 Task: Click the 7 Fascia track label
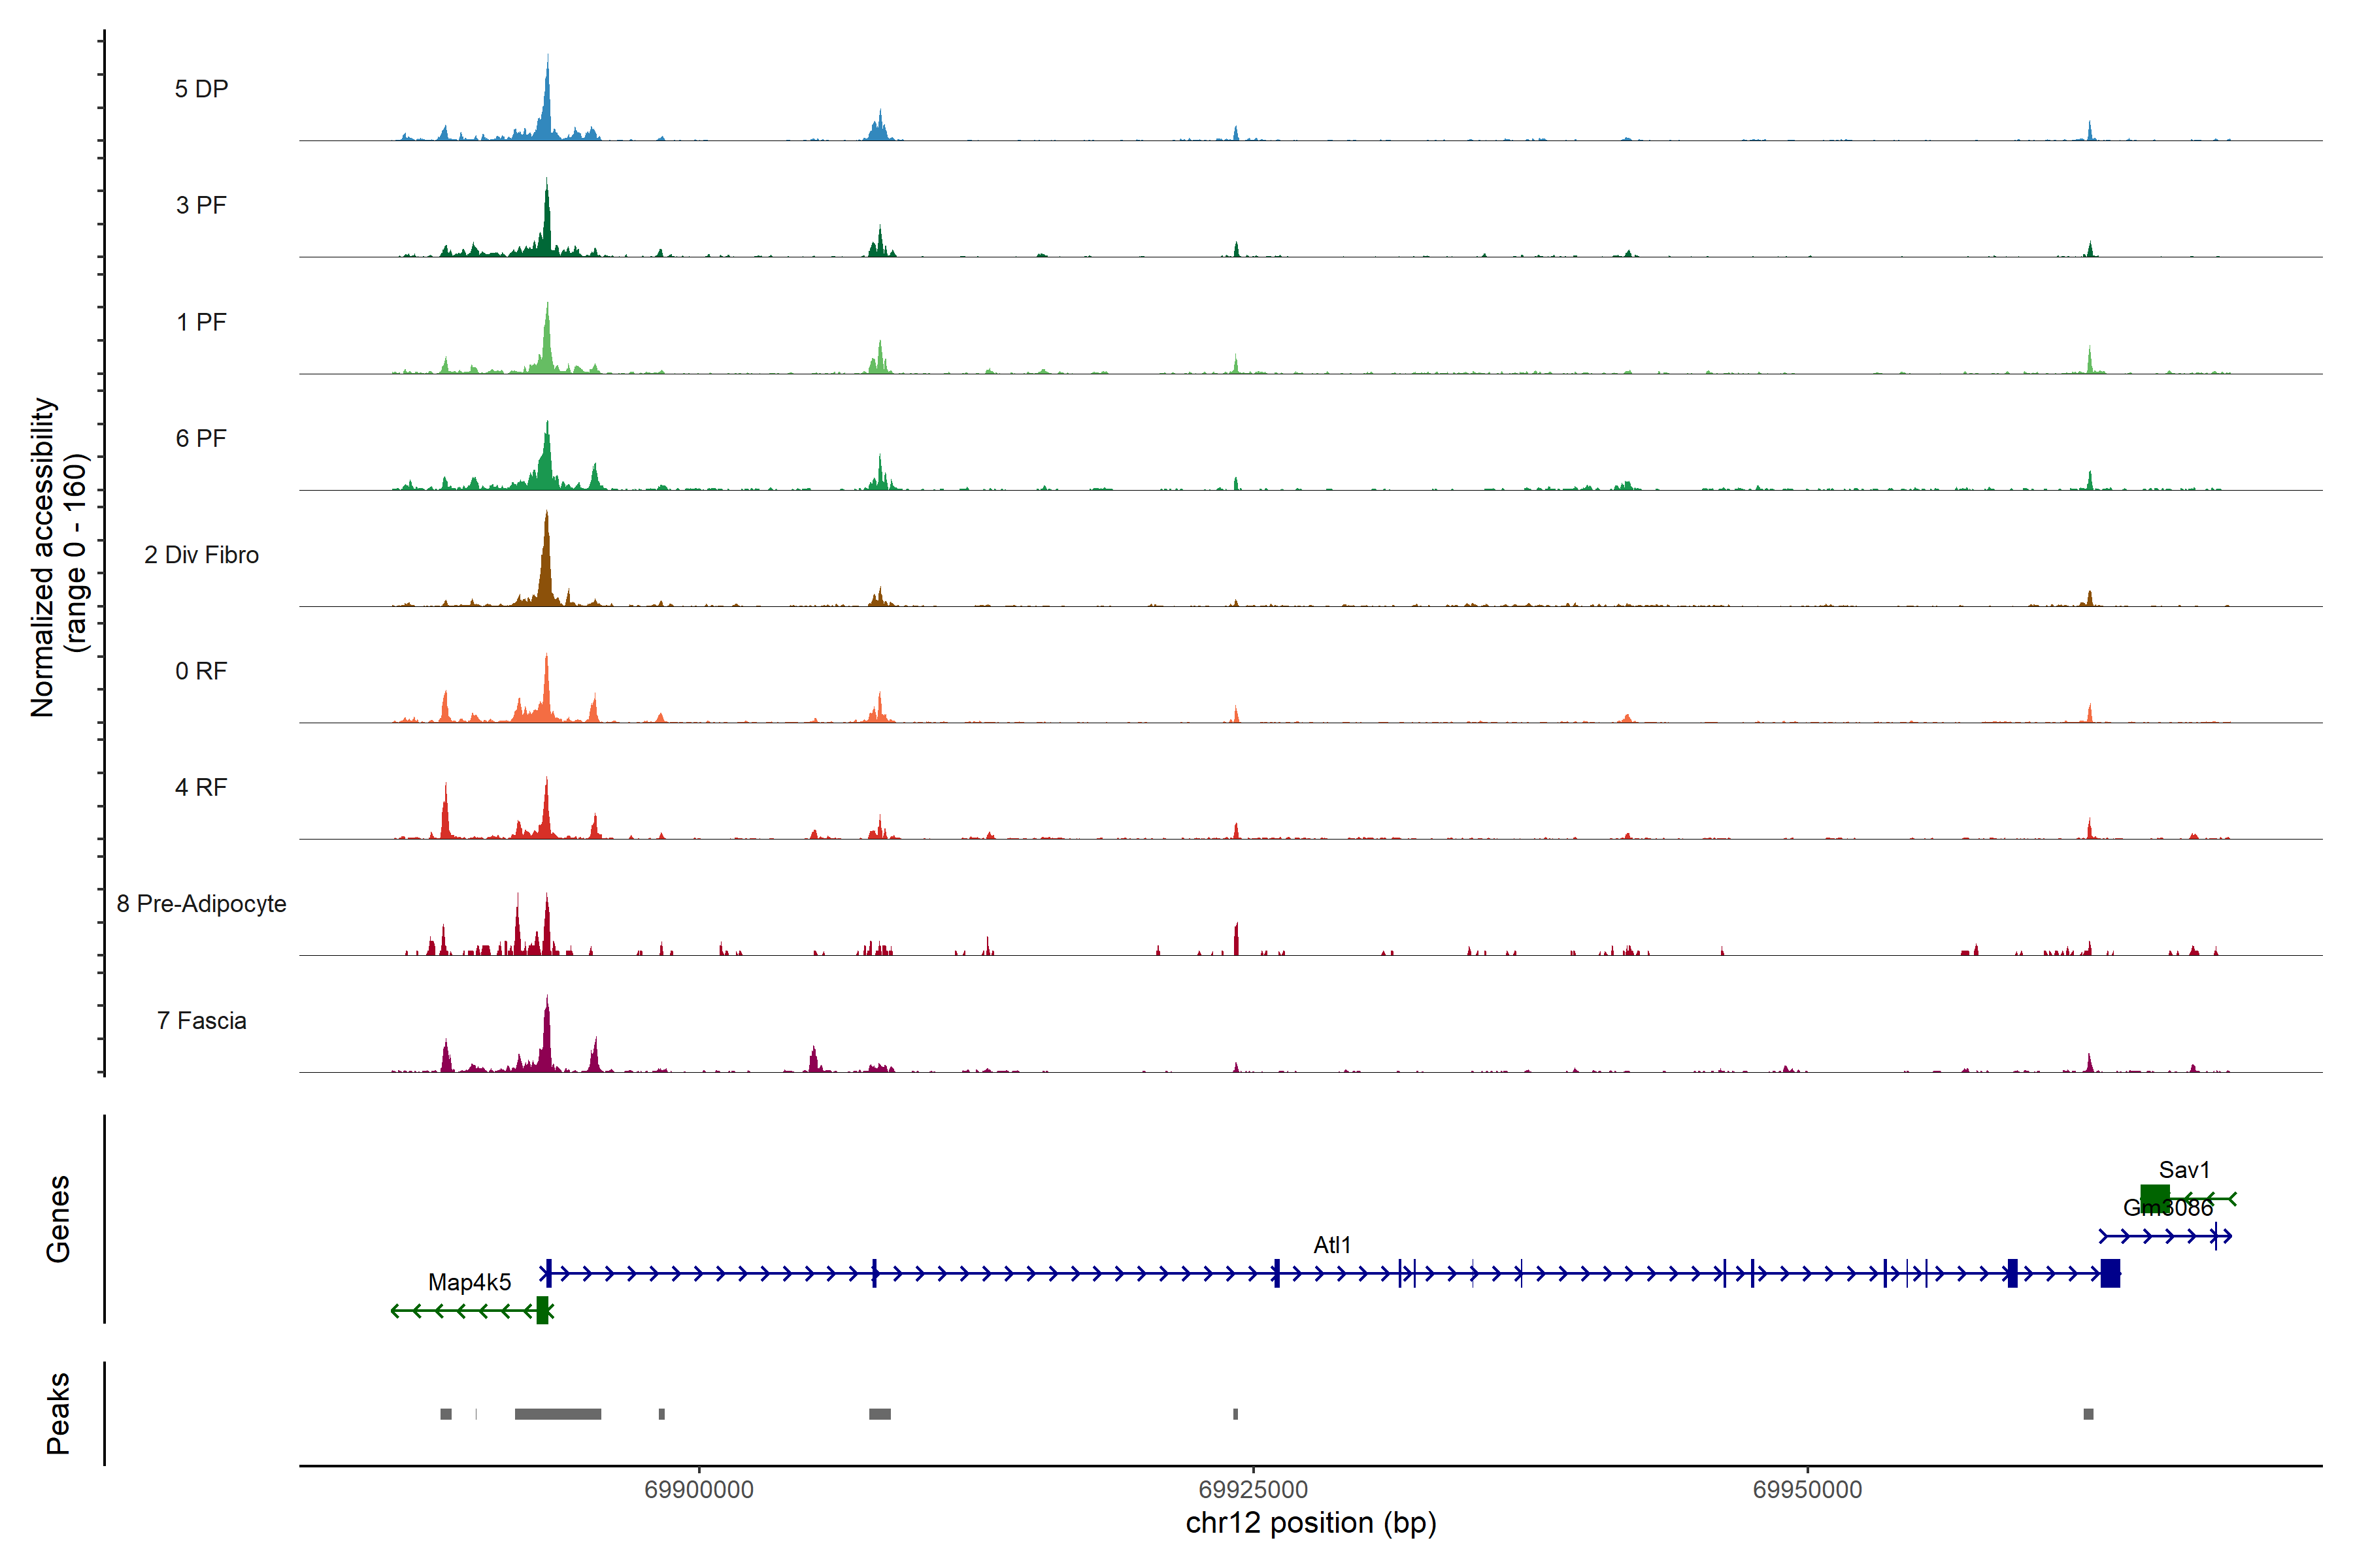[201, 1021]
